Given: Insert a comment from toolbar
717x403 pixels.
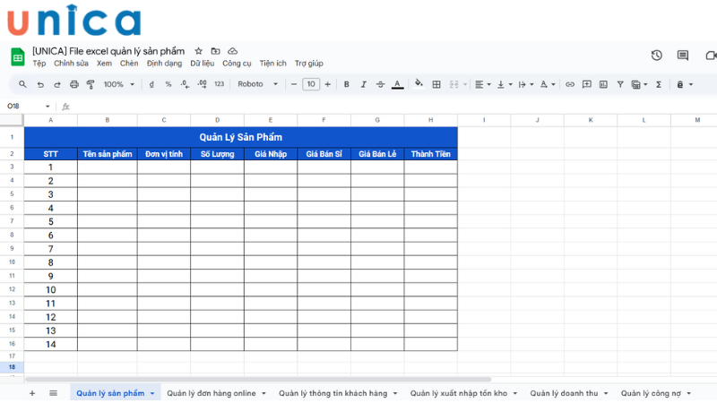Looking at the screenshot, I should (587, 84).
